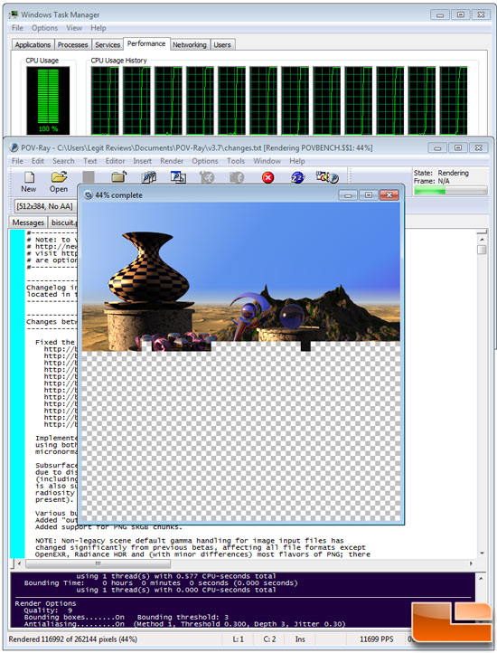Minimize the POV-Ray main window
The height and width of the screenshot is (653, 497).
(x=437, y=147)
